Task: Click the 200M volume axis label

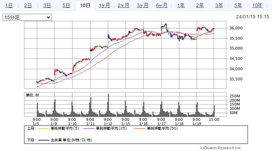Action: [235, 100]
